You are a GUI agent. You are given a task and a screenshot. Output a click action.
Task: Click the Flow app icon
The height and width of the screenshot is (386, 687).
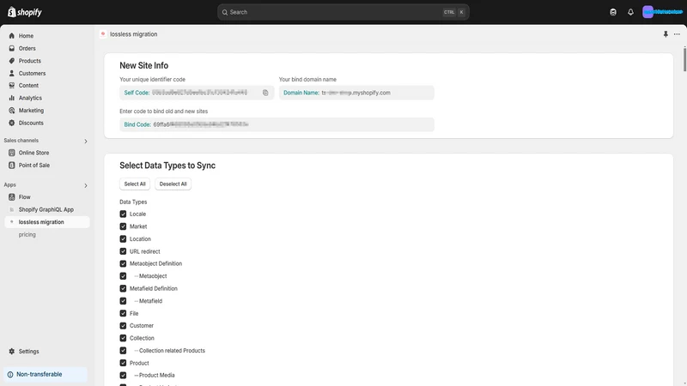12,197
